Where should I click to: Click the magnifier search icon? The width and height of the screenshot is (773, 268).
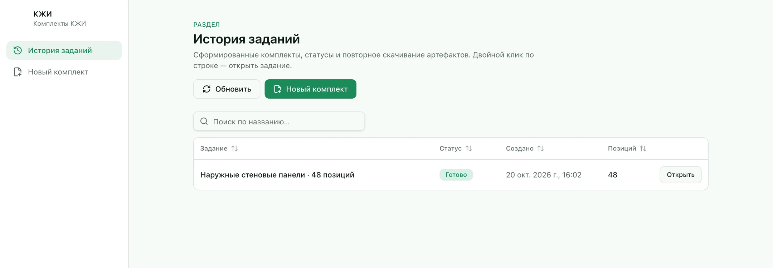pyautogui.click(x=204, y=121)
